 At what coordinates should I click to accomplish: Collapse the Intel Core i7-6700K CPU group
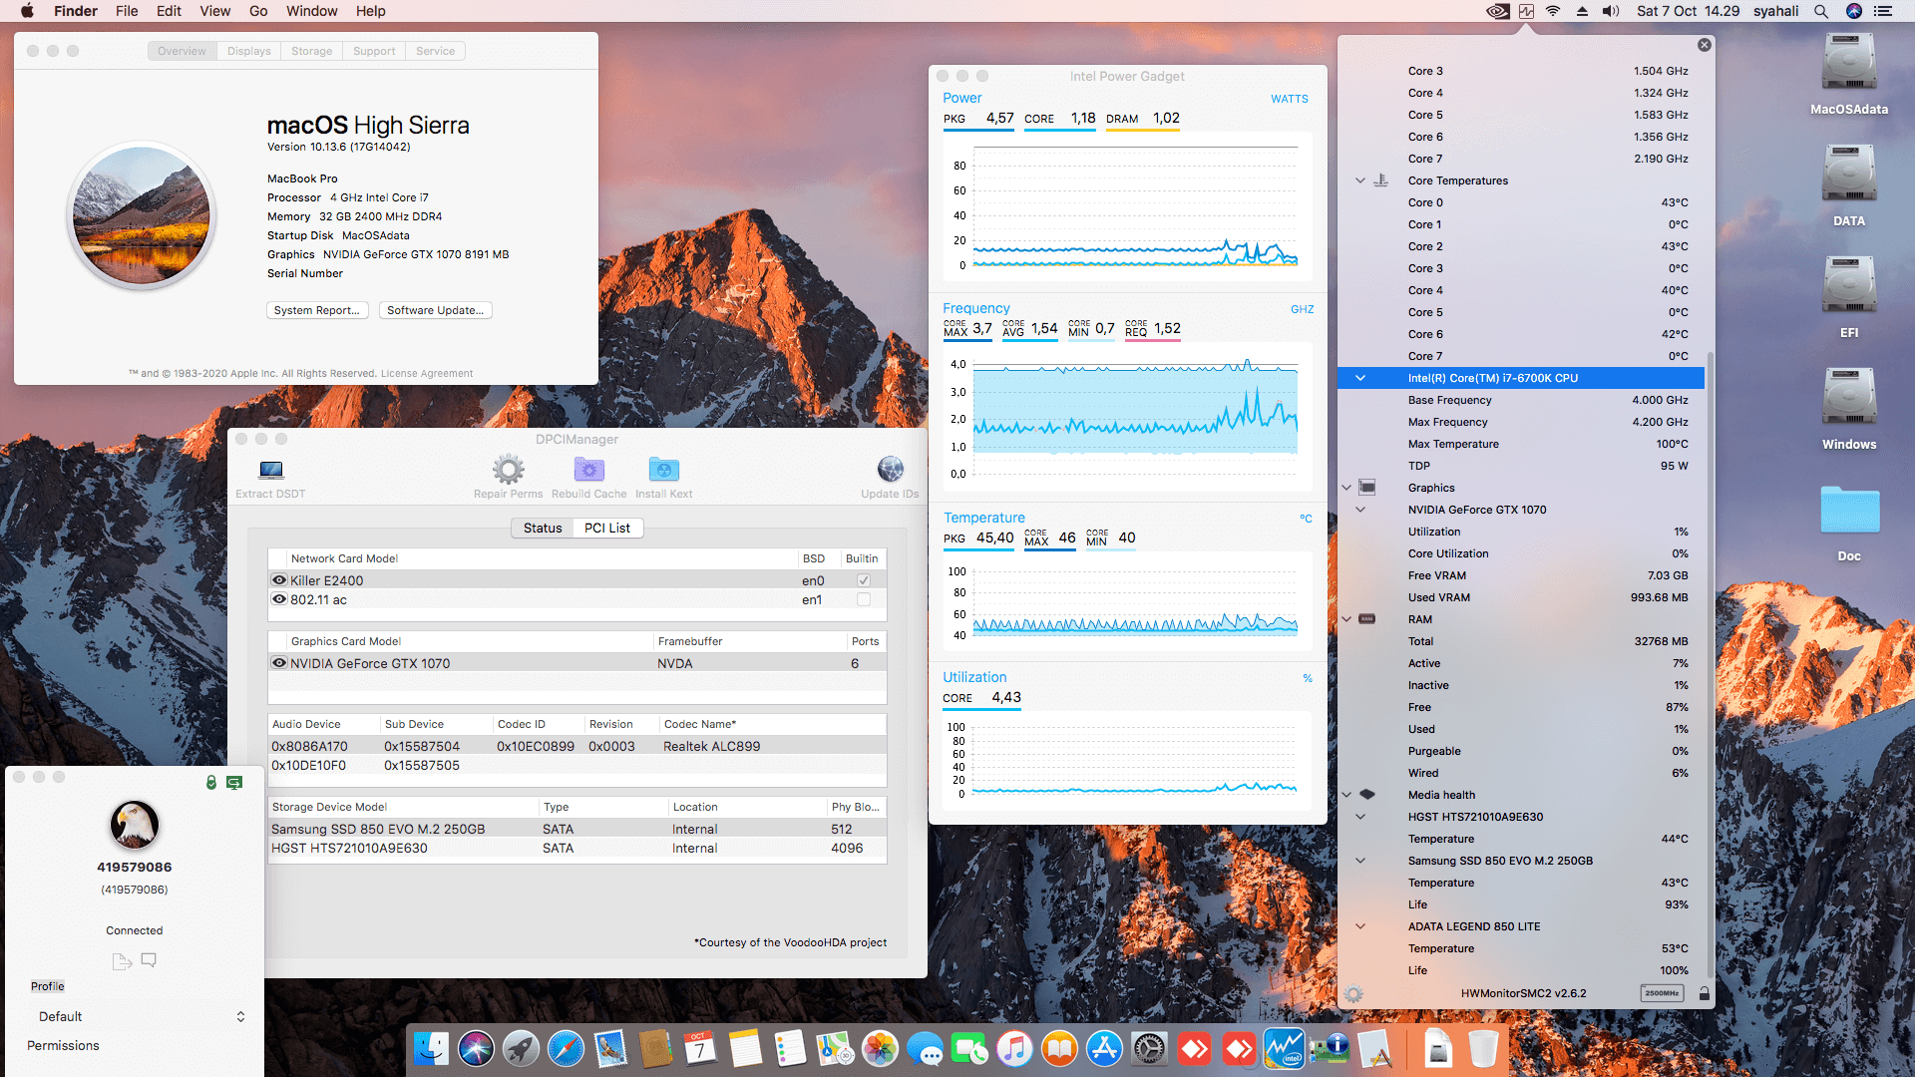point(1359,378)
